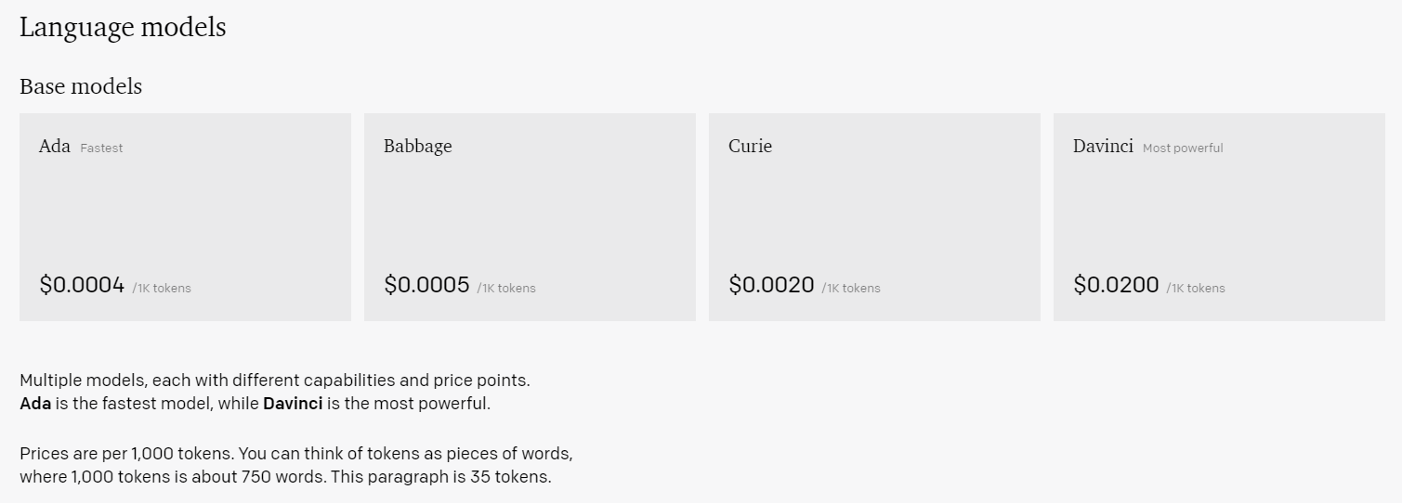Viewport: 1402px width, 503px height.
Task: Click the $0.0004 price for Ada
Action: click(x=82, y=285)
